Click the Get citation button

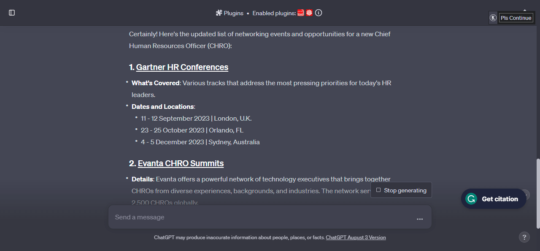point(494,199)
